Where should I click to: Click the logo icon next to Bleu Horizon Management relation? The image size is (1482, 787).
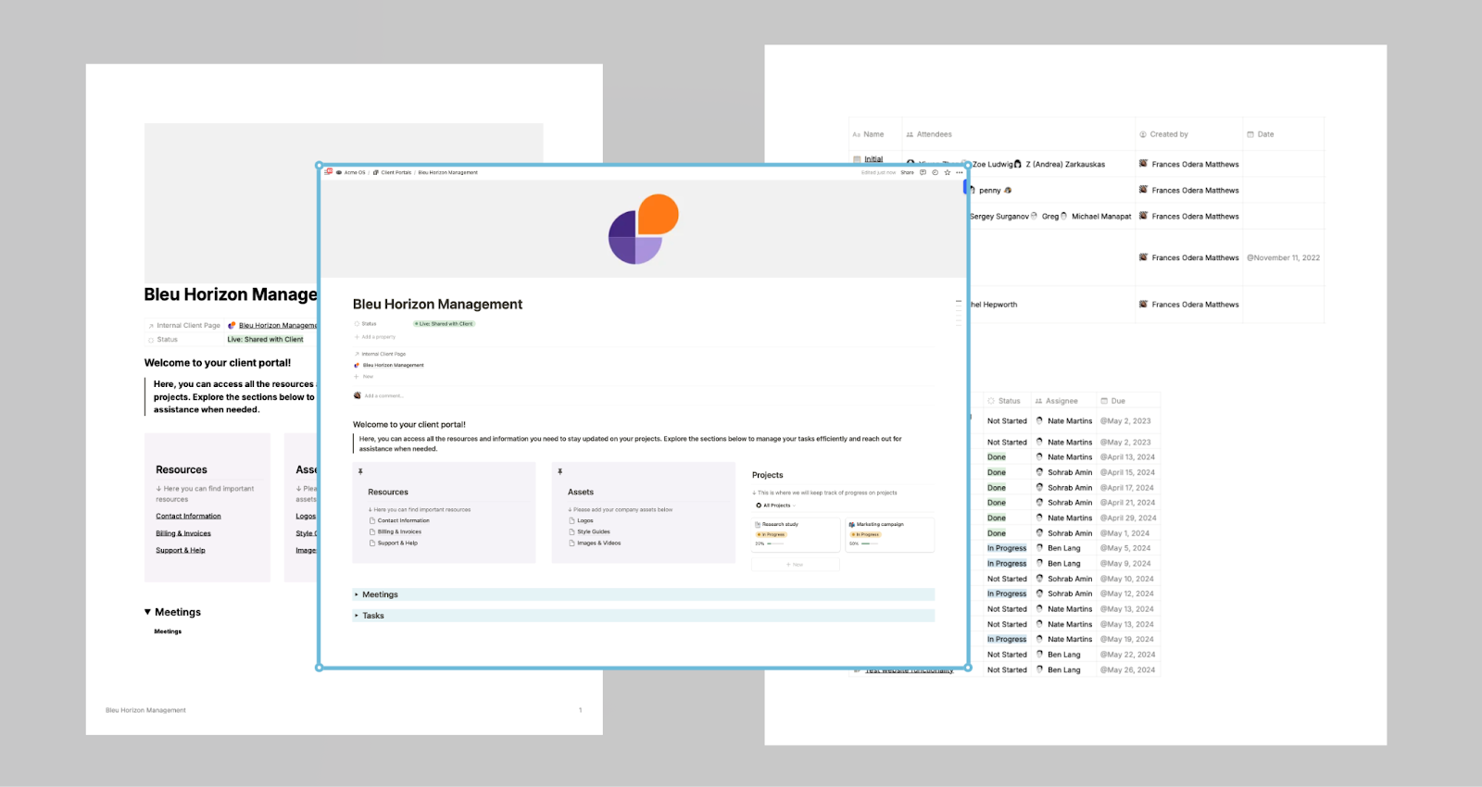tap(357, 365)
